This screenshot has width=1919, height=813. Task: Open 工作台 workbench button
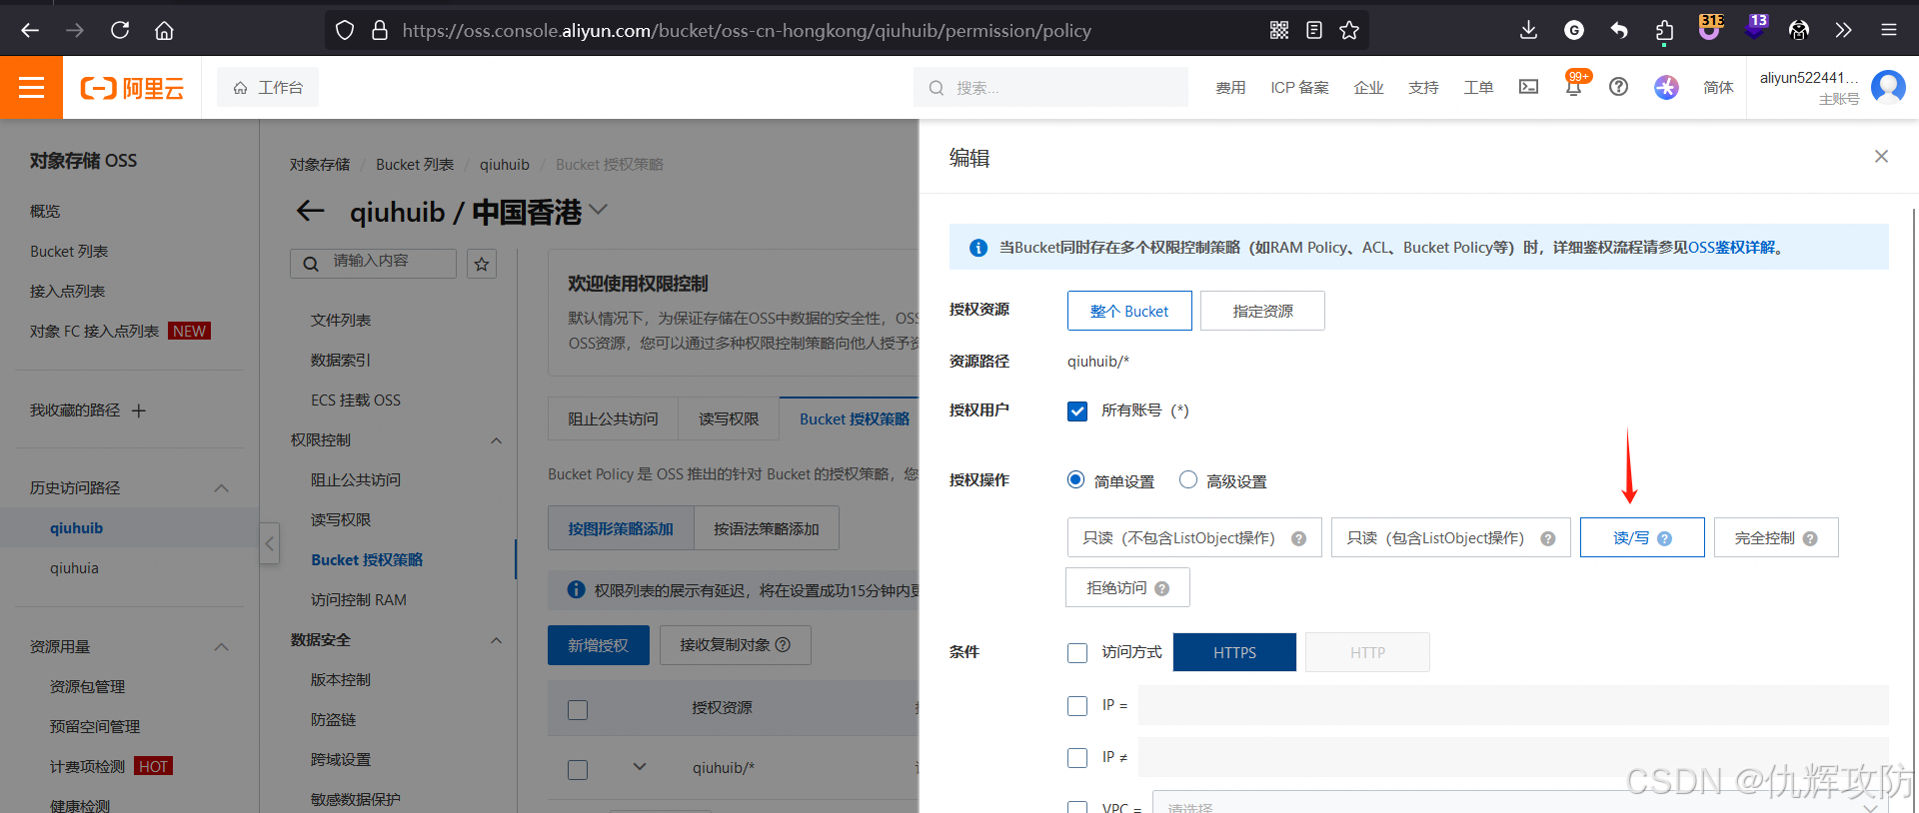click(268, 87)
